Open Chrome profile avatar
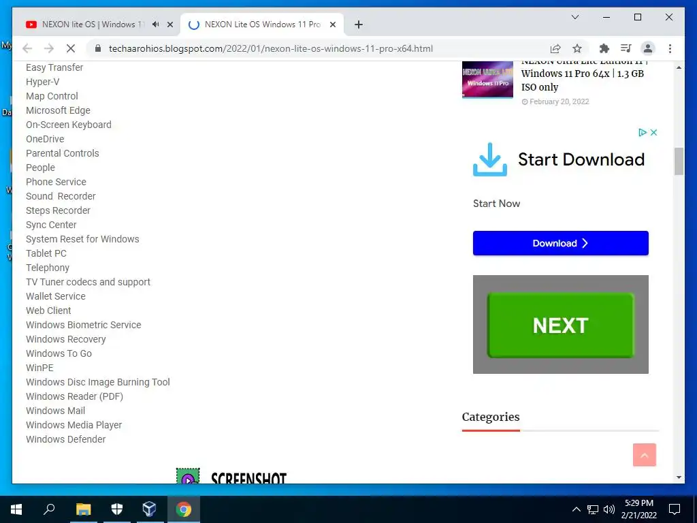 point(648,48)
